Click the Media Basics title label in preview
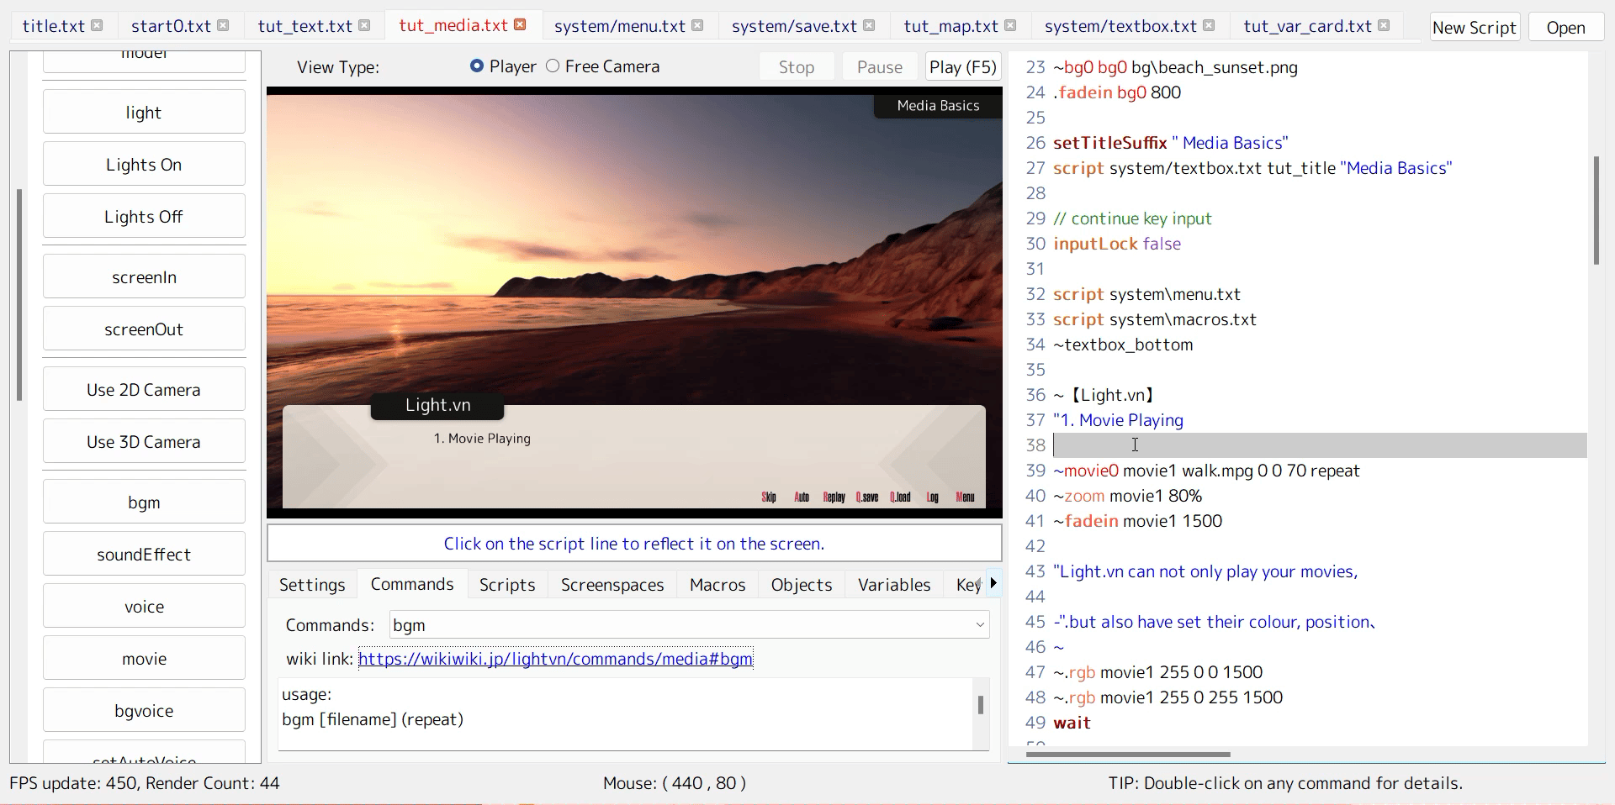Image resolution: width=1615 pixels, height=805 pixels. tap(938, 105)
